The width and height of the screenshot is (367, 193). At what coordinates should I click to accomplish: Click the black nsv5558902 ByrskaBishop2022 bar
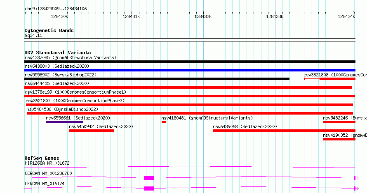(x=157, y=79)
